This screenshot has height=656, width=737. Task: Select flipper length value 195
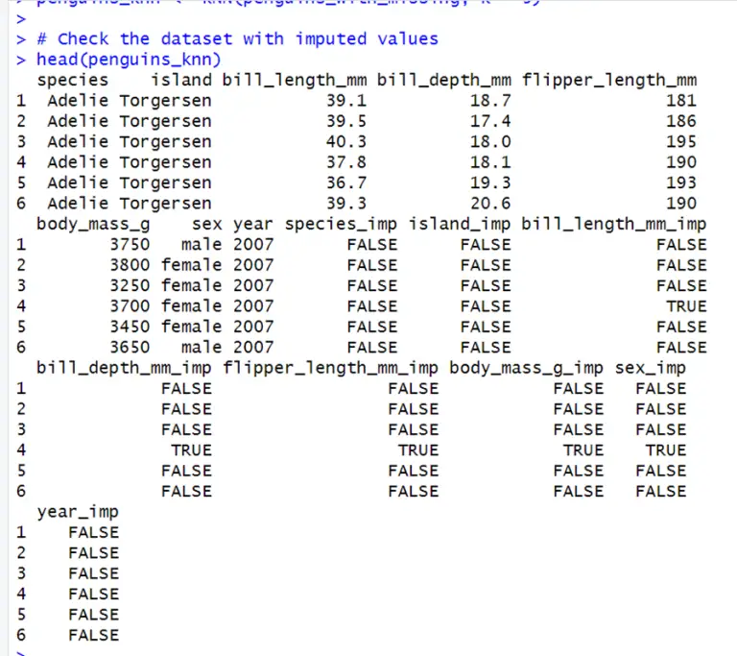pyautogui.click(x=681, y=141)
